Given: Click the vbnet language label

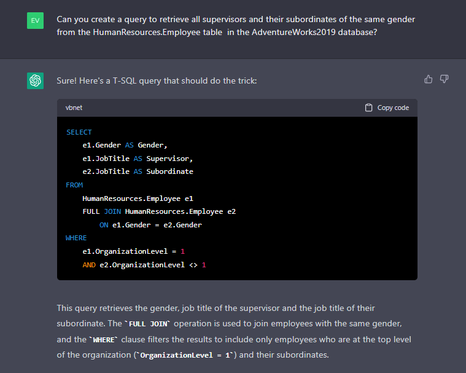Looking at the screenshot, I should pos(74,108).
